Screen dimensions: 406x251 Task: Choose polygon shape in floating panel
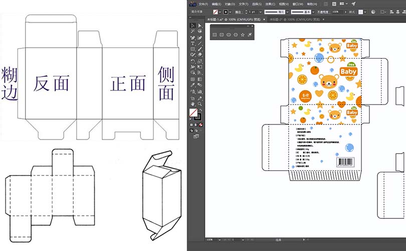(x=236, y=34)
